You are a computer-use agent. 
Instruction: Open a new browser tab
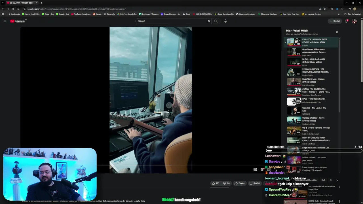pyautogui.click(x=41, y=3)
